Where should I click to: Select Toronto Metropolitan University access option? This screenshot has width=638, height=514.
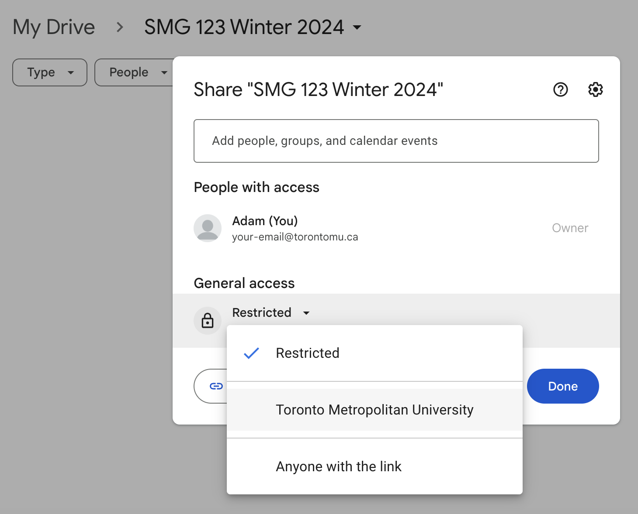click(x=374, y=410)
